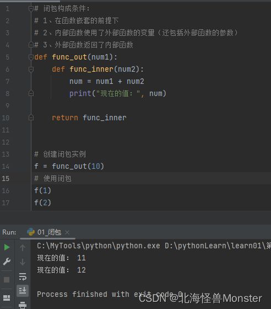Click line number 15 in the gutter
Viewport: 271px width, 309px height.
click(x=6, y=179)
